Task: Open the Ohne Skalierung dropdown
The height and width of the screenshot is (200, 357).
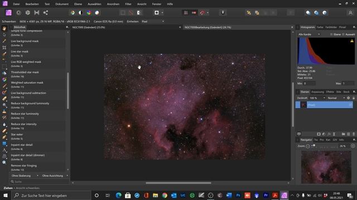Action: pos(25,176)
